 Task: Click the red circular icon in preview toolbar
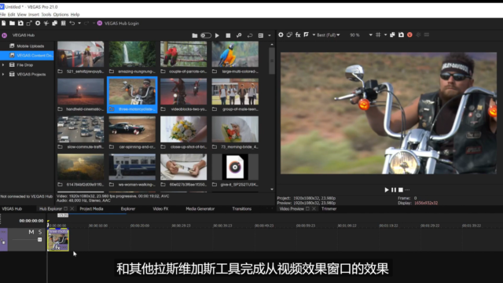(409, 35)
